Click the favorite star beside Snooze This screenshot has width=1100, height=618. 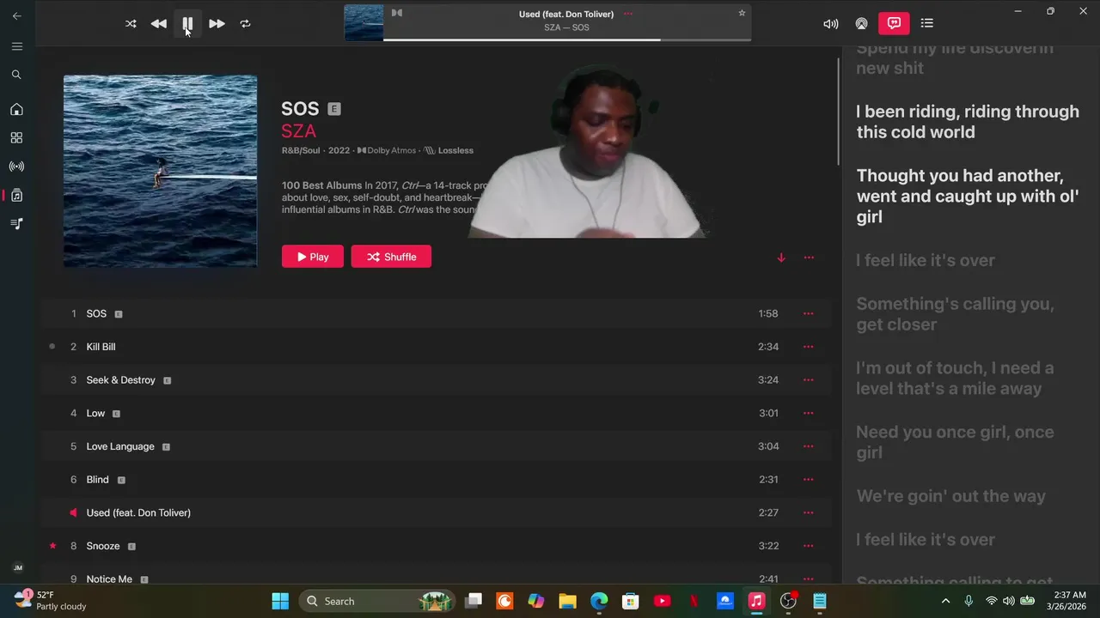coord(52,546)
